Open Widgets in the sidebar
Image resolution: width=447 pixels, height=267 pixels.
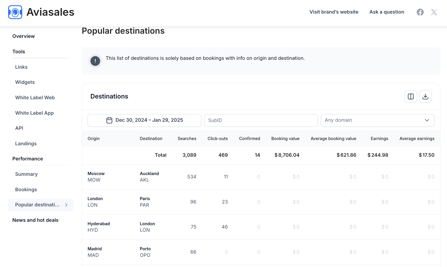coord(25,82)
